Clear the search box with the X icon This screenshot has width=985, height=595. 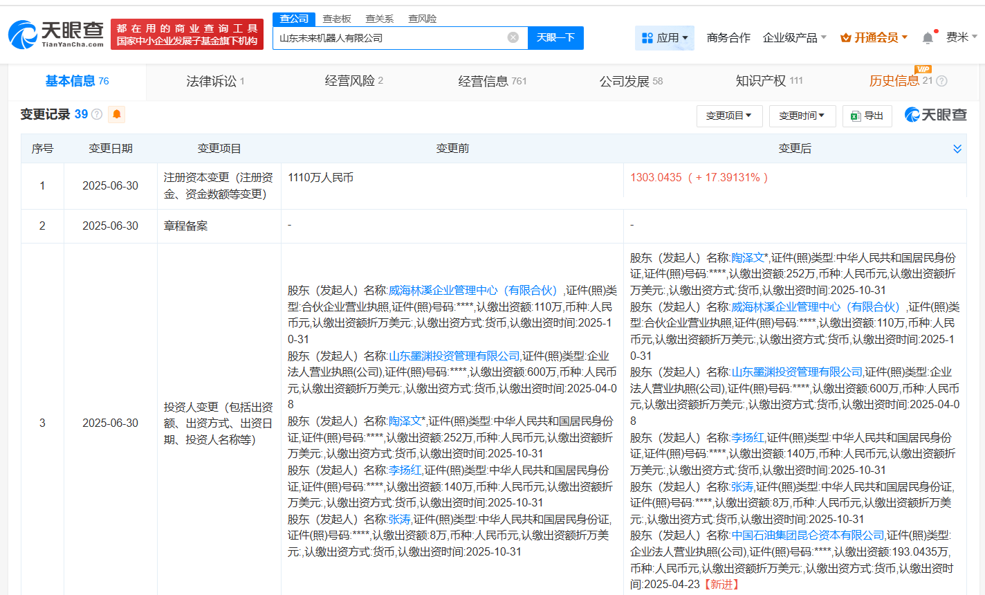[513, 37]
